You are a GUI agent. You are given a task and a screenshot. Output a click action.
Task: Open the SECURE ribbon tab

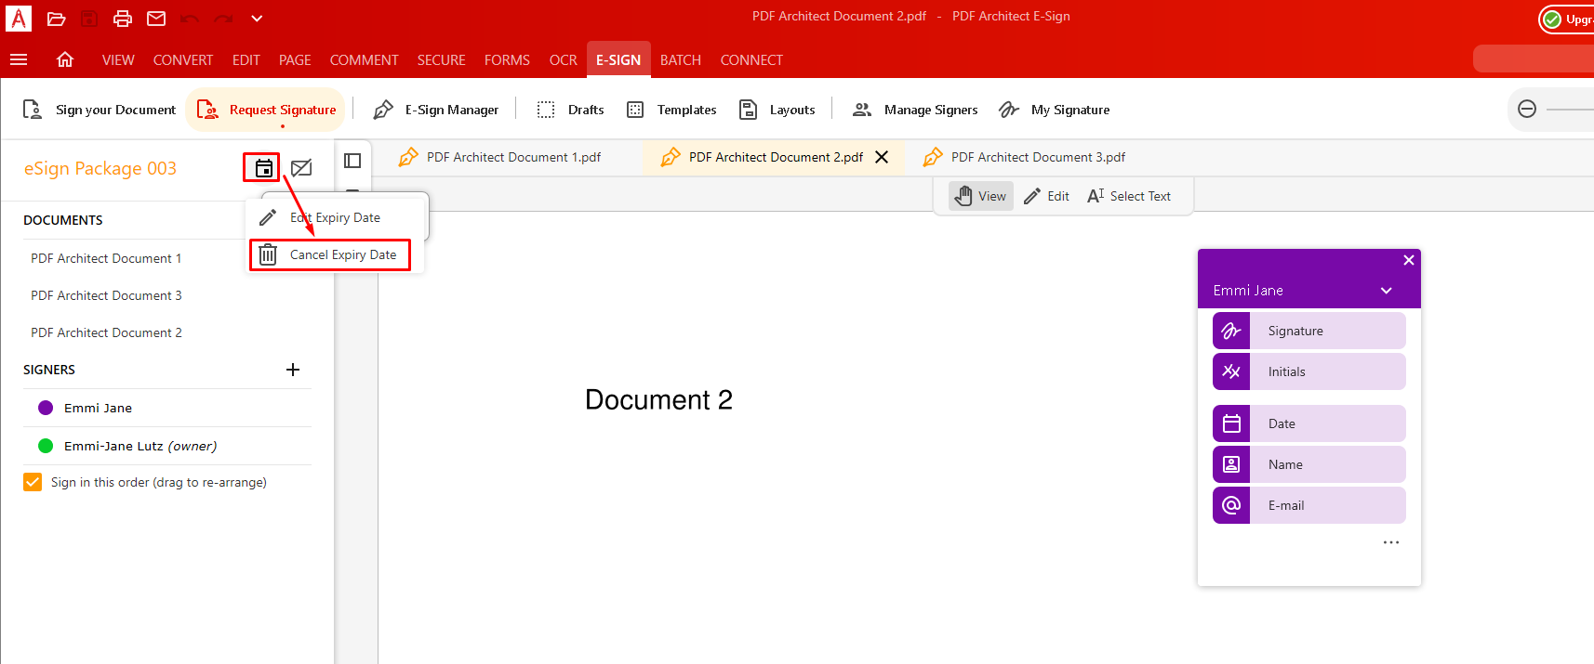pos(441,59)
